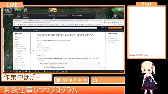Close the active AWS Lambda tab

(x=103, y=20)
